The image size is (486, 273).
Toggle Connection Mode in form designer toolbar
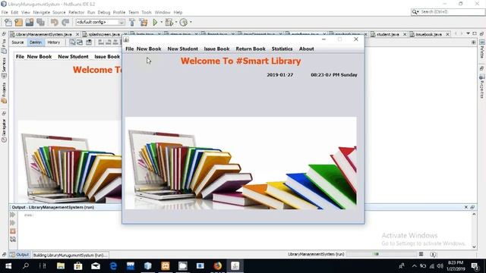[80, 42]
